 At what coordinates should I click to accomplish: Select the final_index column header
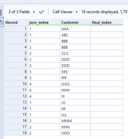[107, 22]
